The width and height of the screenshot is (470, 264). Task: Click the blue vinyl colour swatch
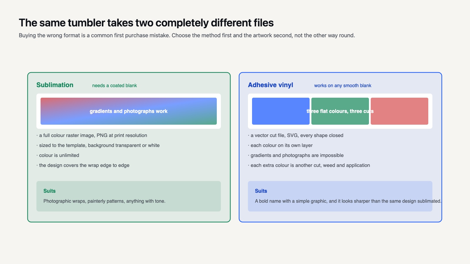click(281, 111)
